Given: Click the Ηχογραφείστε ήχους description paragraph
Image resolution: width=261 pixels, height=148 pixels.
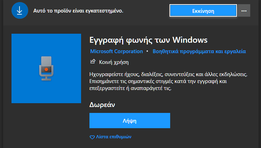Looking at the screenshot, I should pyautogui.click(x=168, y=81).
